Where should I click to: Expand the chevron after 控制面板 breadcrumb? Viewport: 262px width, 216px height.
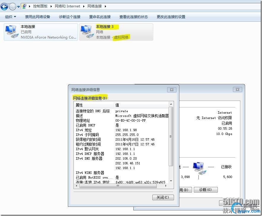click(x=51, y=6)
